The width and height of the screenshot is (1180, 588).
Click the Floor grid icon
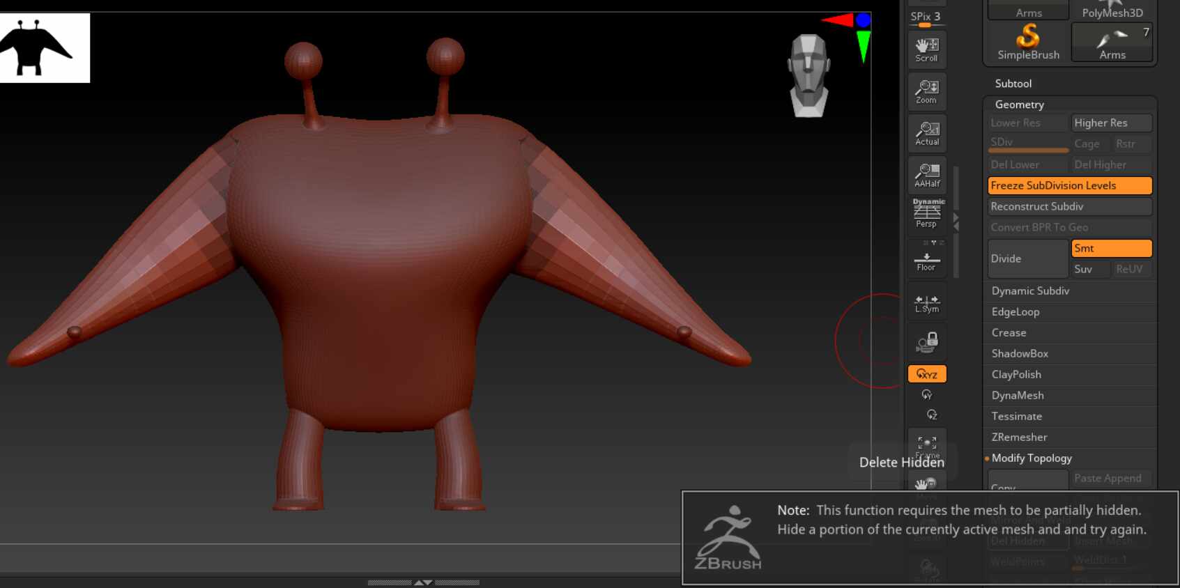[926, 258]
